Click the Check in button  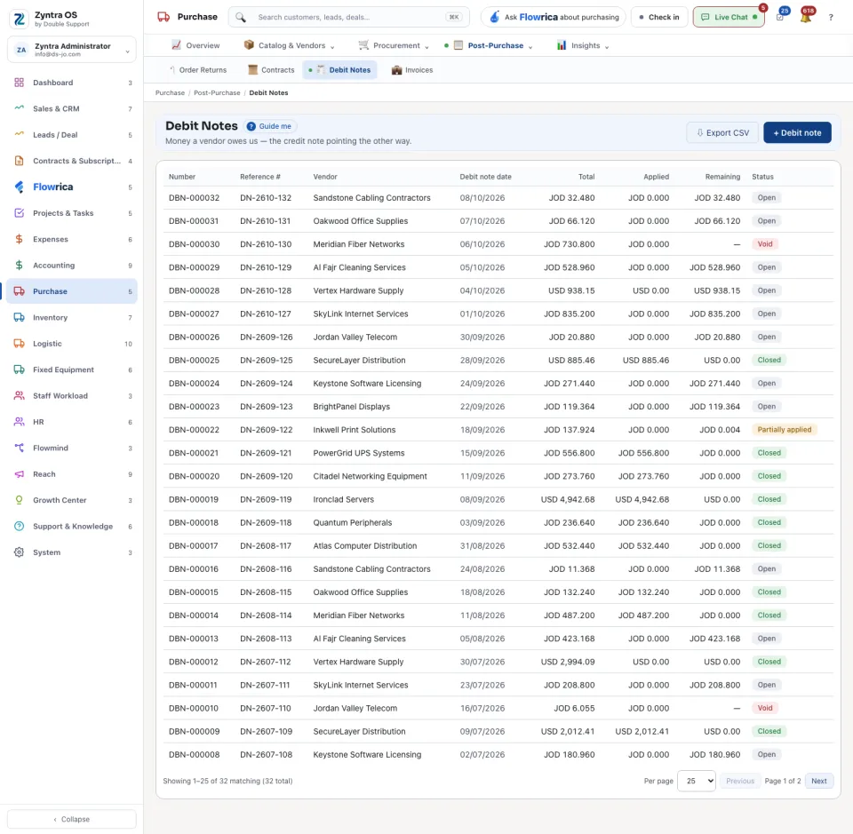[659, 18]
